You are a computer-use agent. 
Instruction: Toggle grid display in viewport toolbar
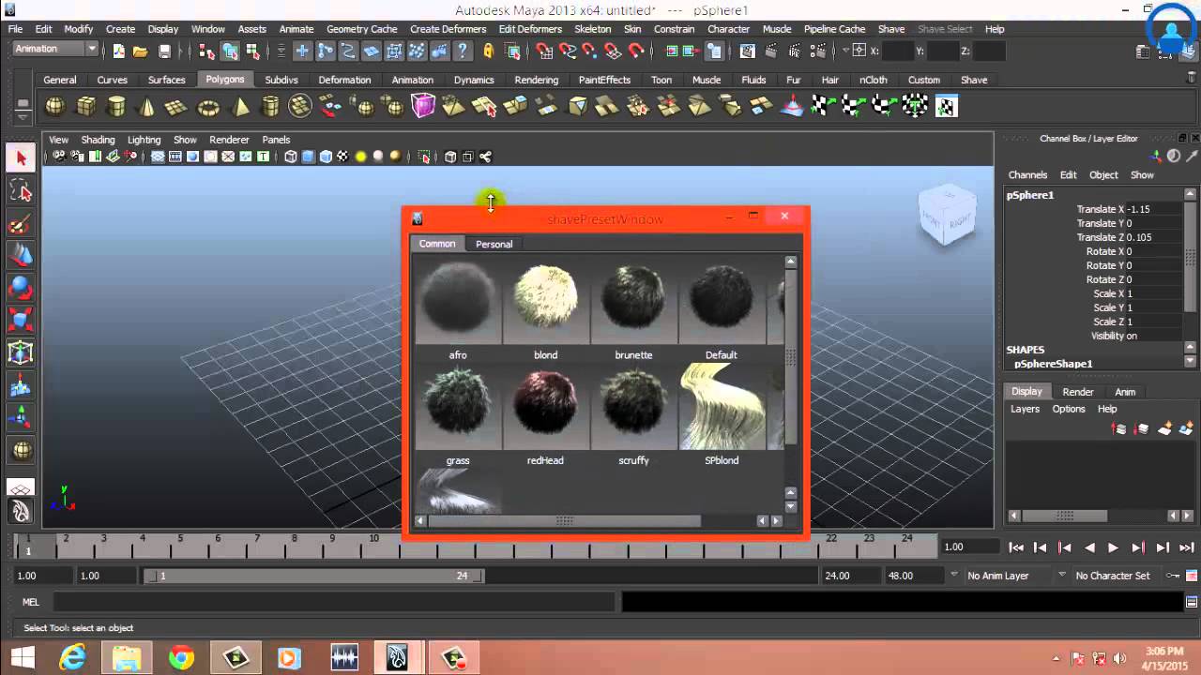tap(157, 157)
